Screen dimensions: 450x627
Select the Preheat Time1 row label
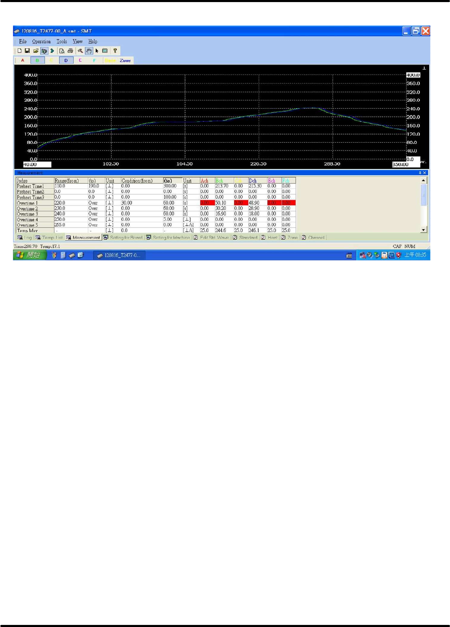pos(35,186)
